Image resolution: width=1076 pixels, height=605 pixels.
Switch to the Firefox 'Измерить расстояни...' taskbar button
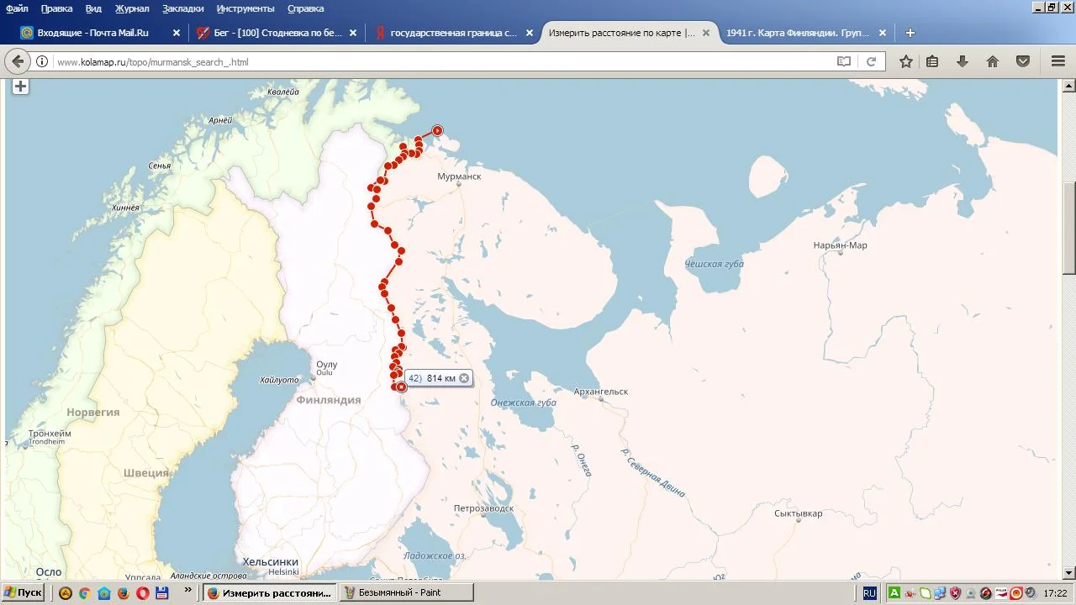tap(269, 592)
